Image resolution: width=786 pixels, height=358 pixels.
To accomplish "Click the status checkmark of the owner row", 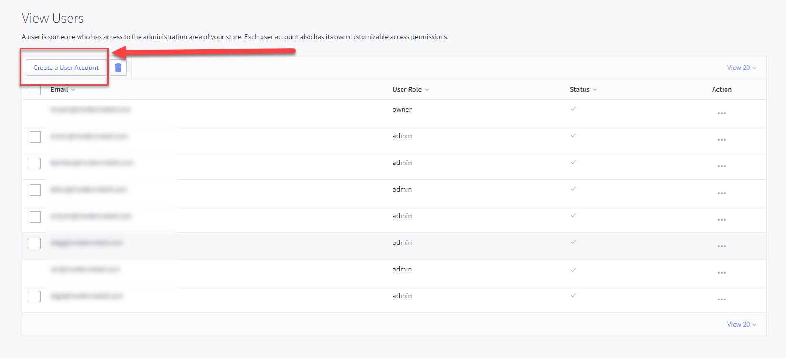I will pos(574,109).
